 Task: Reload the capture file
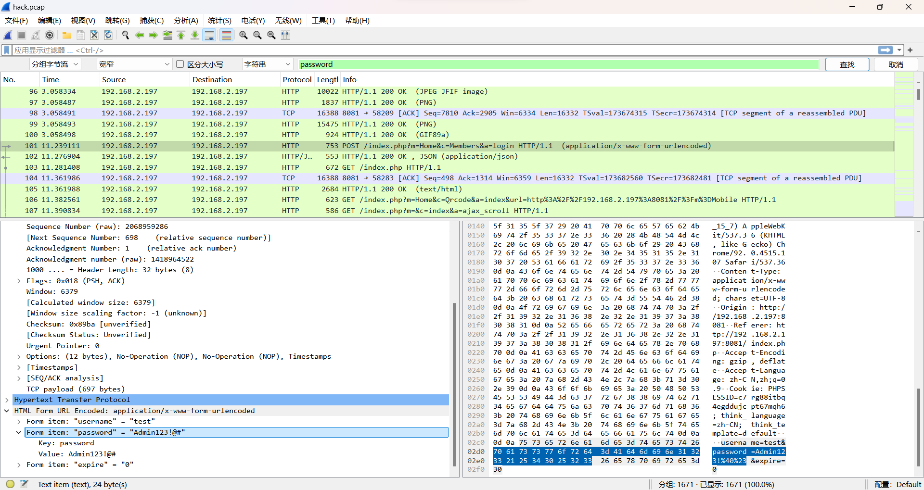click(108, 35)
